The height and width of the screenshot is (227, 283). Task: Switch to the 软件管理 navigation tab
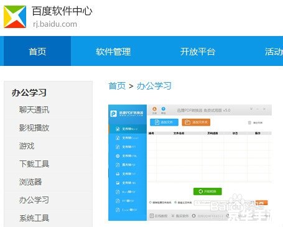pos(113,52)
